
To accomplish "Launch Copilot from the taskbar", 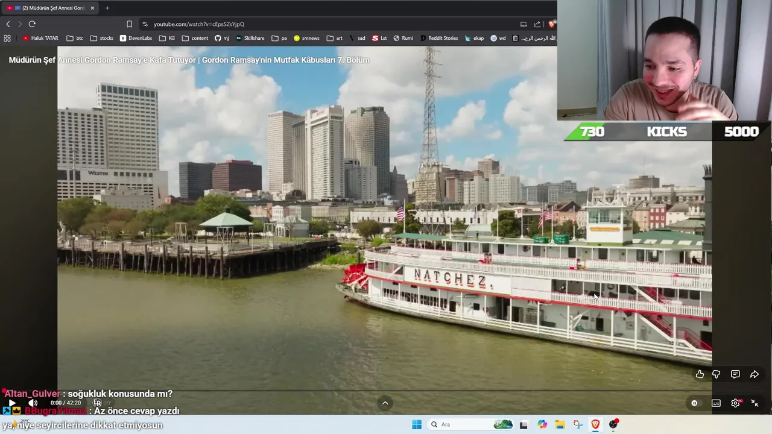I will click(x=542, y=424).
